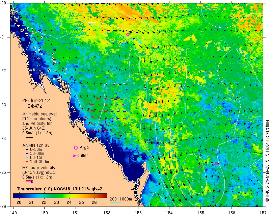The image size is (270, 216).
Task: Click the '21' label on temperature color bar
Action: [x=31, y=202]
